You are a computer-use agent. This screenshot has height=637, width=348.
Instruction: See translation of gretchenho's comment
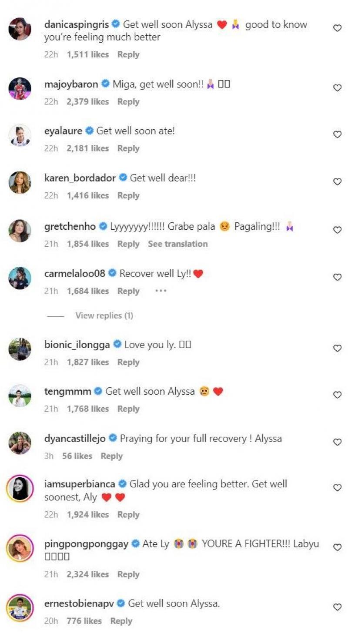(x=177, y=244)
